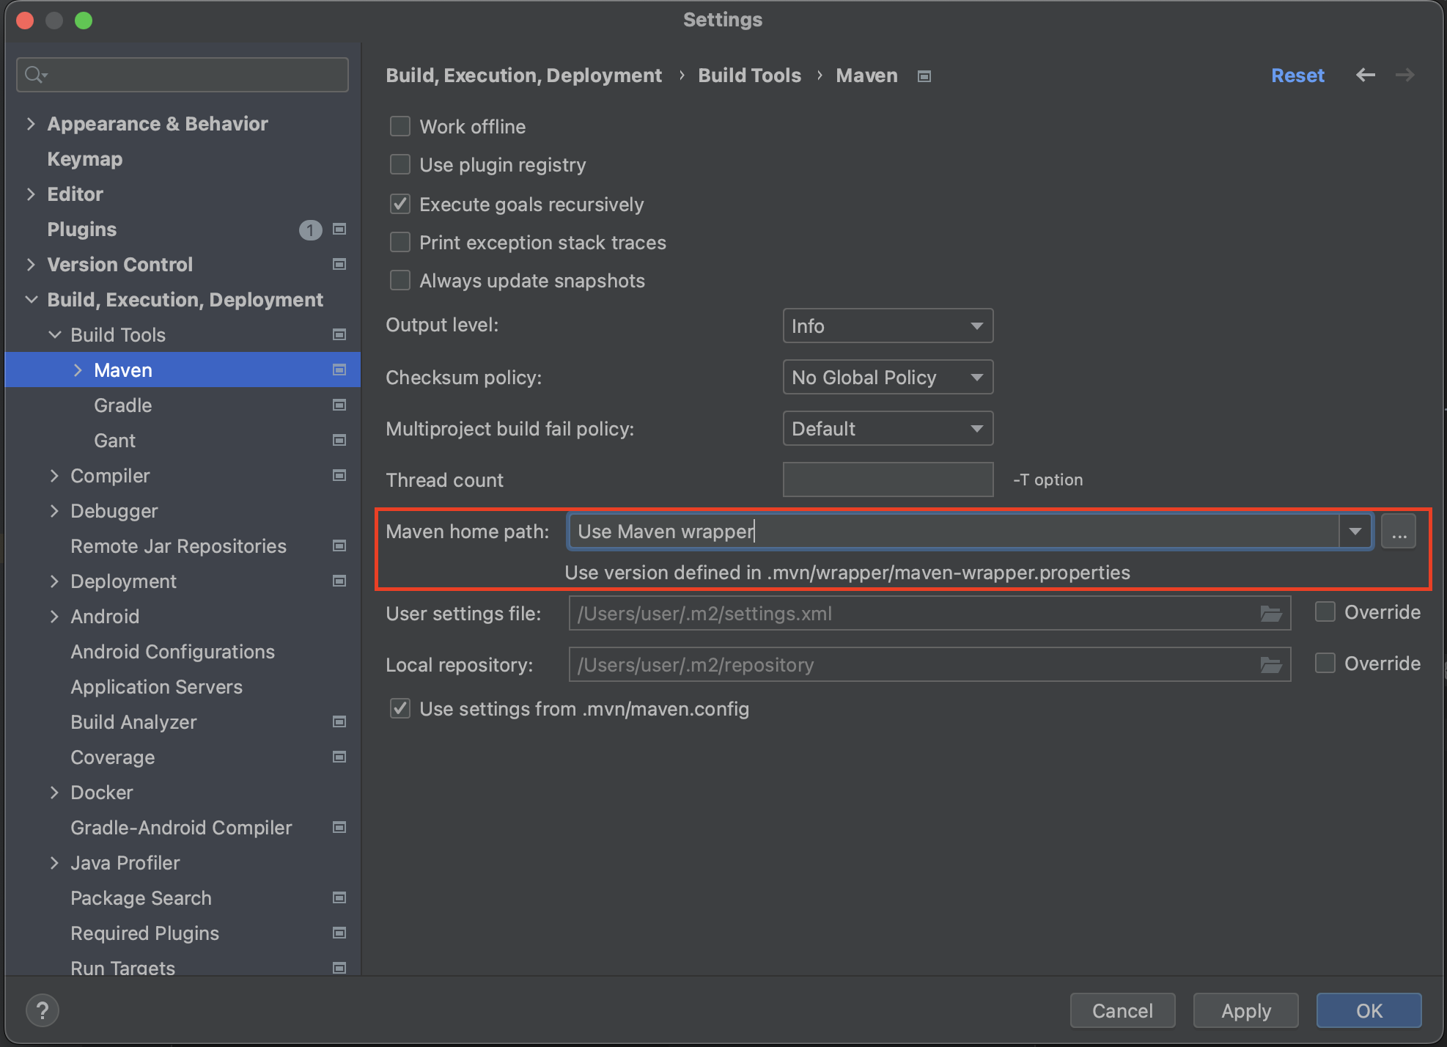Click the search magnifier icon
The height and width of the screenshot is (1047, 1447).
point(34,75)
